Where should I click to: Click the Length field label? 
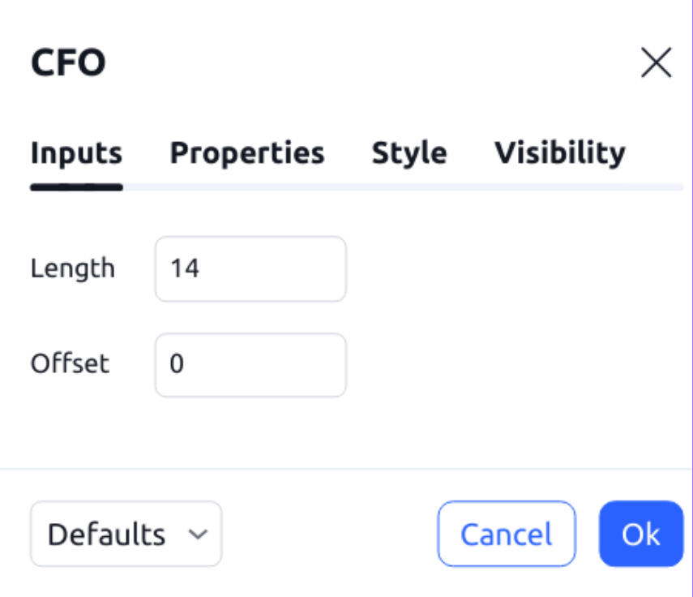(x=72, y=268)
